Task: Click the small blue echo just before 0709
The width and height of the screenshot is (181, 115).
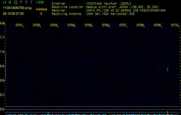Action: pyautogui.click(x=159, y=71)
